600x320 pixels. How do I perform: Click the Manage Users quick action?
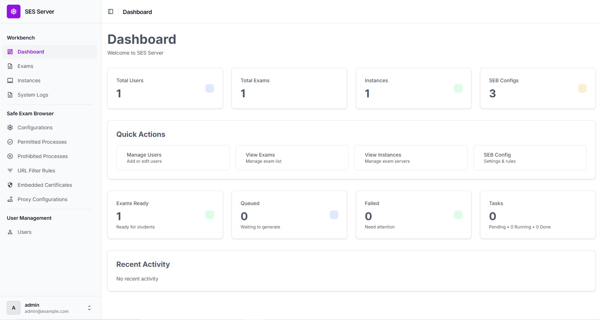click(x=173, y=158)
